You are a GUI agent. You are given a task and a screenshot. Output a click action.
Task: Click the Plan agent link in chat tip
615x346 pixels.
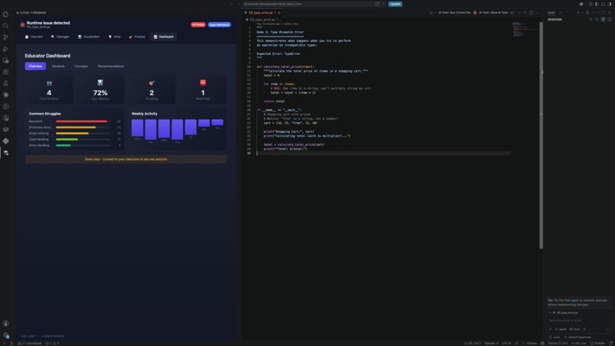pyautogui.click(x=571, y=300)
